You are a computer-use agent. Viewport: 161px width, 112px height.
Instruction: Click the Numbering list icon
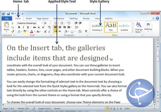(x=62, y=23)
